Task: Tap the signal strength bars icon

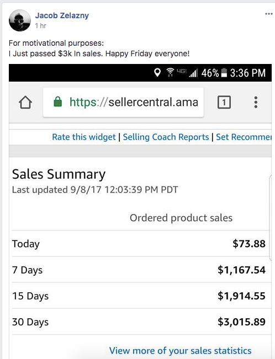Action: (193, 73)
